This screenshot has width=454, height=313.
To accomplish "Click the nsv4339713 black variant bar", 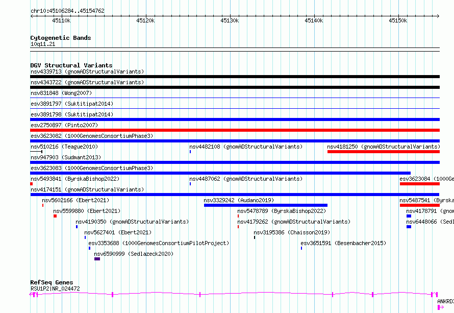I will pos(235,77).
